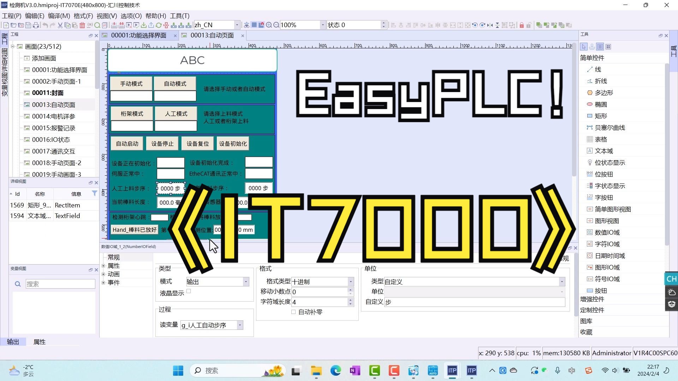Open the 单位 类型 自定义 dropdown
The image size is (678, 381).
coord(562,282)
